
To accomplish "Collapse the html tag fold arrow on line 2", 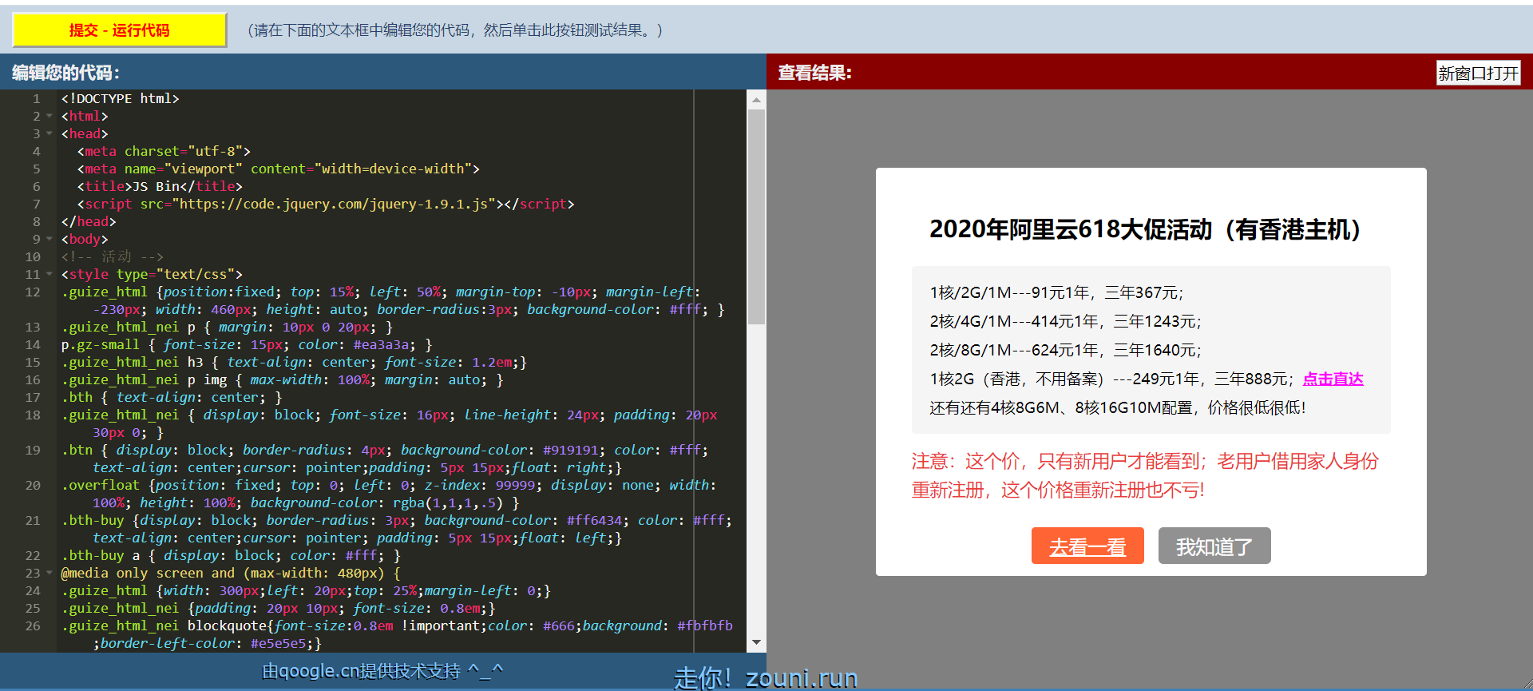I will (x=50, y=116).
